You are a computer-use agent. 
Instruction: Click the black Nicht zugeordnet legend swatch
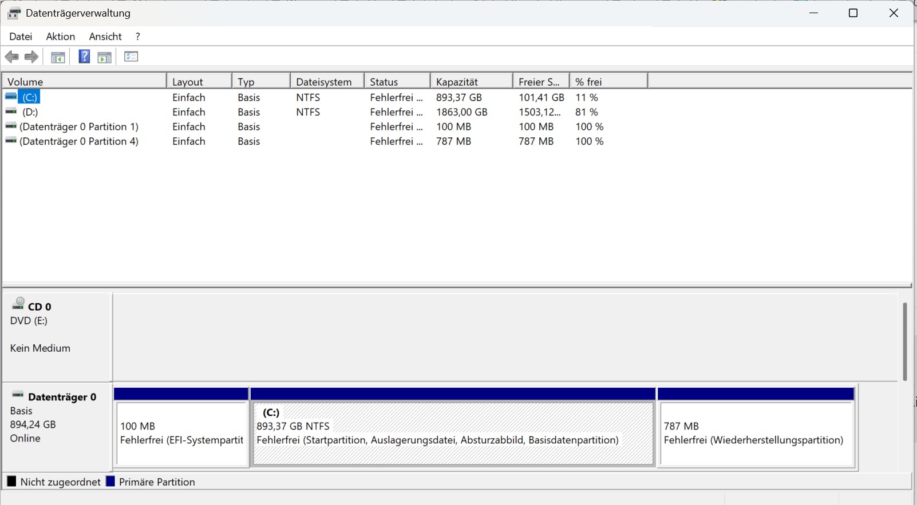11,481
